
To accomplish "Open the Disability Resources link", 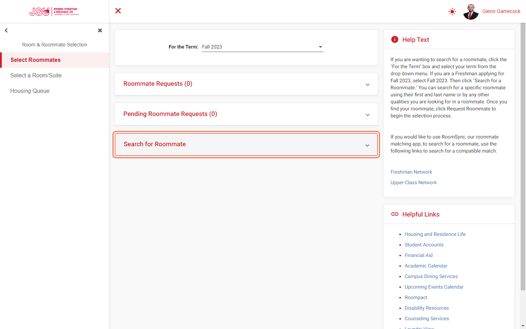I will pyautogui.click(x=427, y=308).
